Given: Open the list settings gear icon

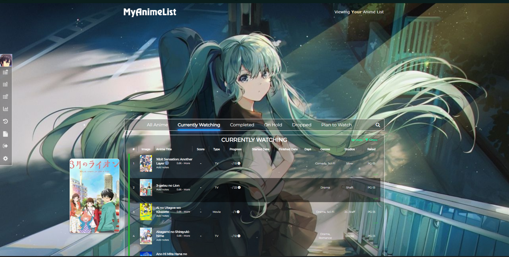Looking at the screenshot, I should [6, 158].
